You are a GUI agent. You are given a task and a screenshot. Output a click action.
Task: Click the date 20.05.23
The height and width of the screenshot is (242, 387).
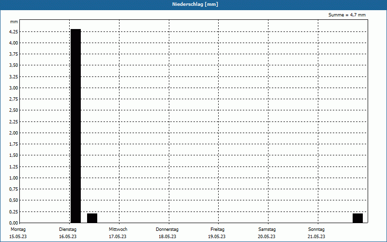point(267,237)
